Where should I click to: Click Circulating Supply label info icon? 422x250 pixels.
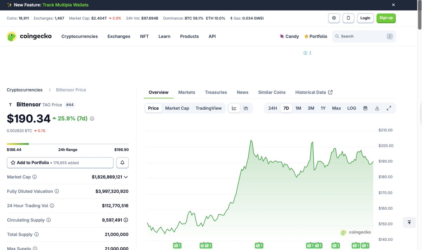pyautogui.click(x=49, y=220)
